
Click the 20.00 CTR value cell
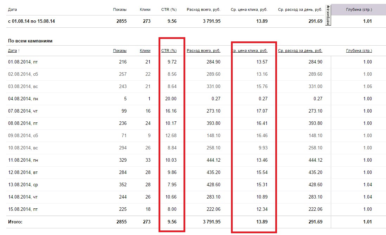(171, 99)
